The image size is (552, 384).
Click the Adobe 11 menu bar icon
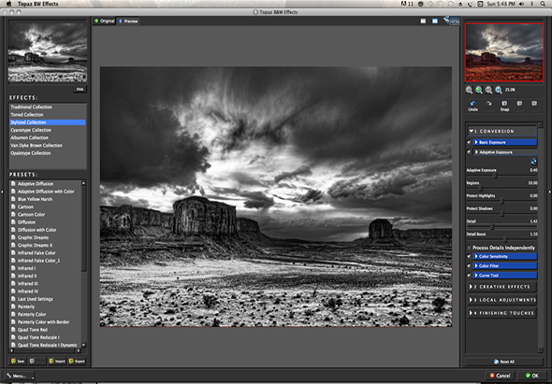(x=407, y=4)
